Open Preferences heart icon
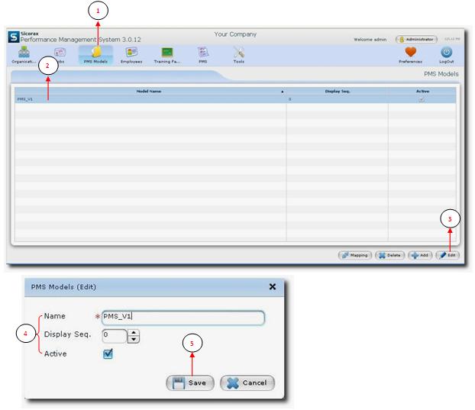Image resolution: width=475 pixels, height=410 pixels. (x=410, y=53)
